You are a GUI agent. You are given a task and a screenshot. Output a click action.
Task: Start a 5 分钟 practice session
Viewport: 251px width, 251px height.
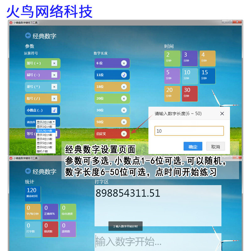(x=172, y=76)
